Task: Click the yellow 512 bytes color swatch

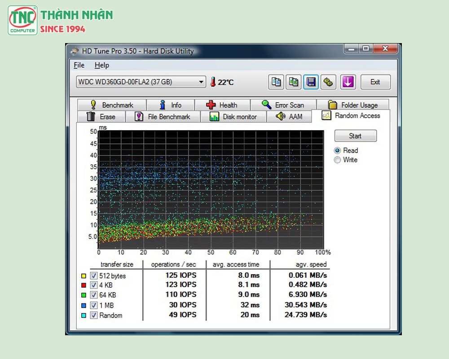Action: (x=84, y=276)
